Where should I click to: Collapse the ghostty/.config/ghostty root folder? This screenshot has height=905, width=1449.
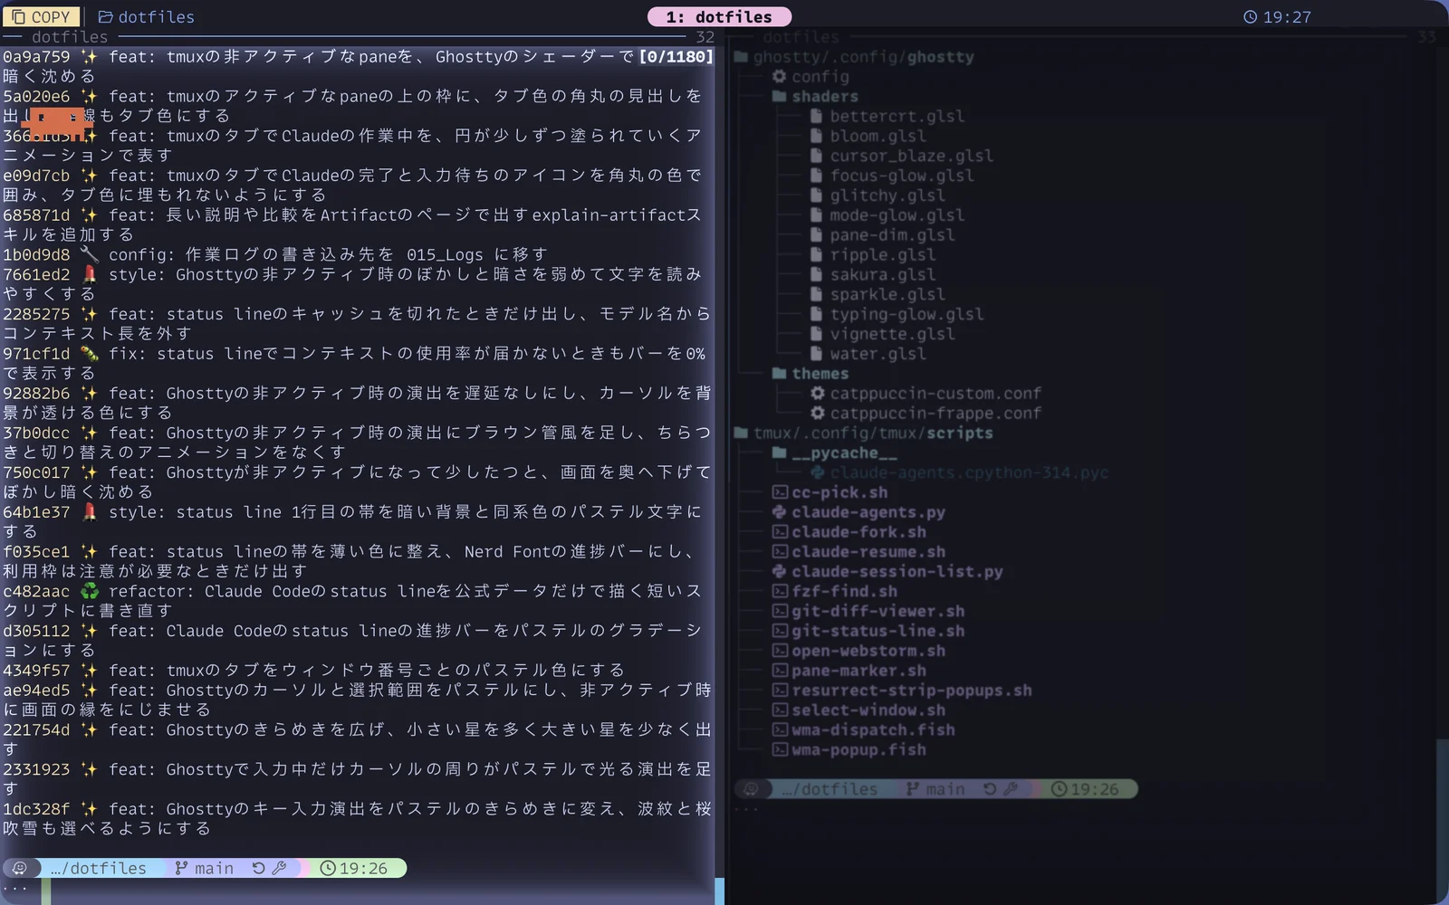tap(741, 56)
